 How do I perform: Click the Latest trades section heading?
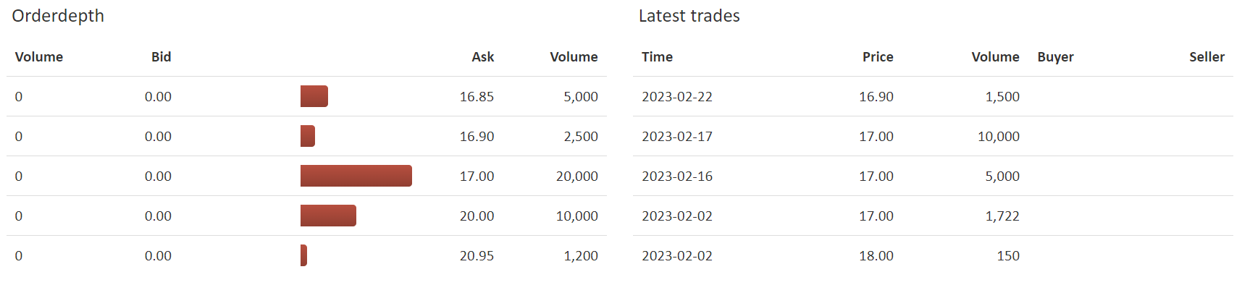point(689,16)
